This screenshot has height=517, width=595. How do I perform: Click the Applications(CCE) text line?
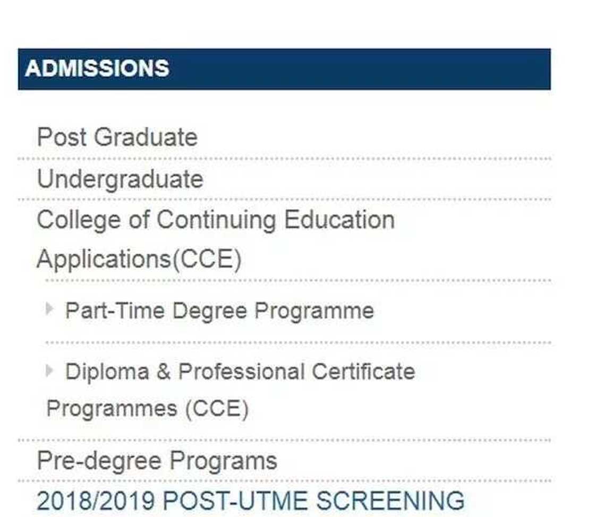point(139,260)
